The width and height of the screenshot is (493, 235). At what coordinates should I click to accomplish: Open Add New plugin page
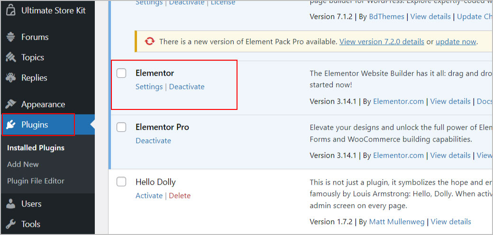[x=23, y=164]
